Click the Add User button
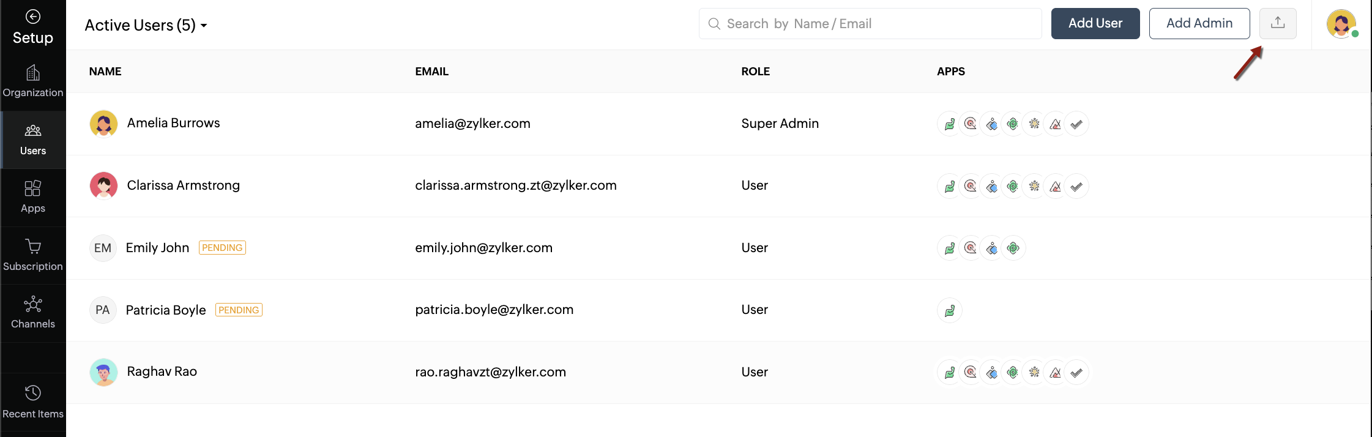1372x437 pixels. 1095,23
